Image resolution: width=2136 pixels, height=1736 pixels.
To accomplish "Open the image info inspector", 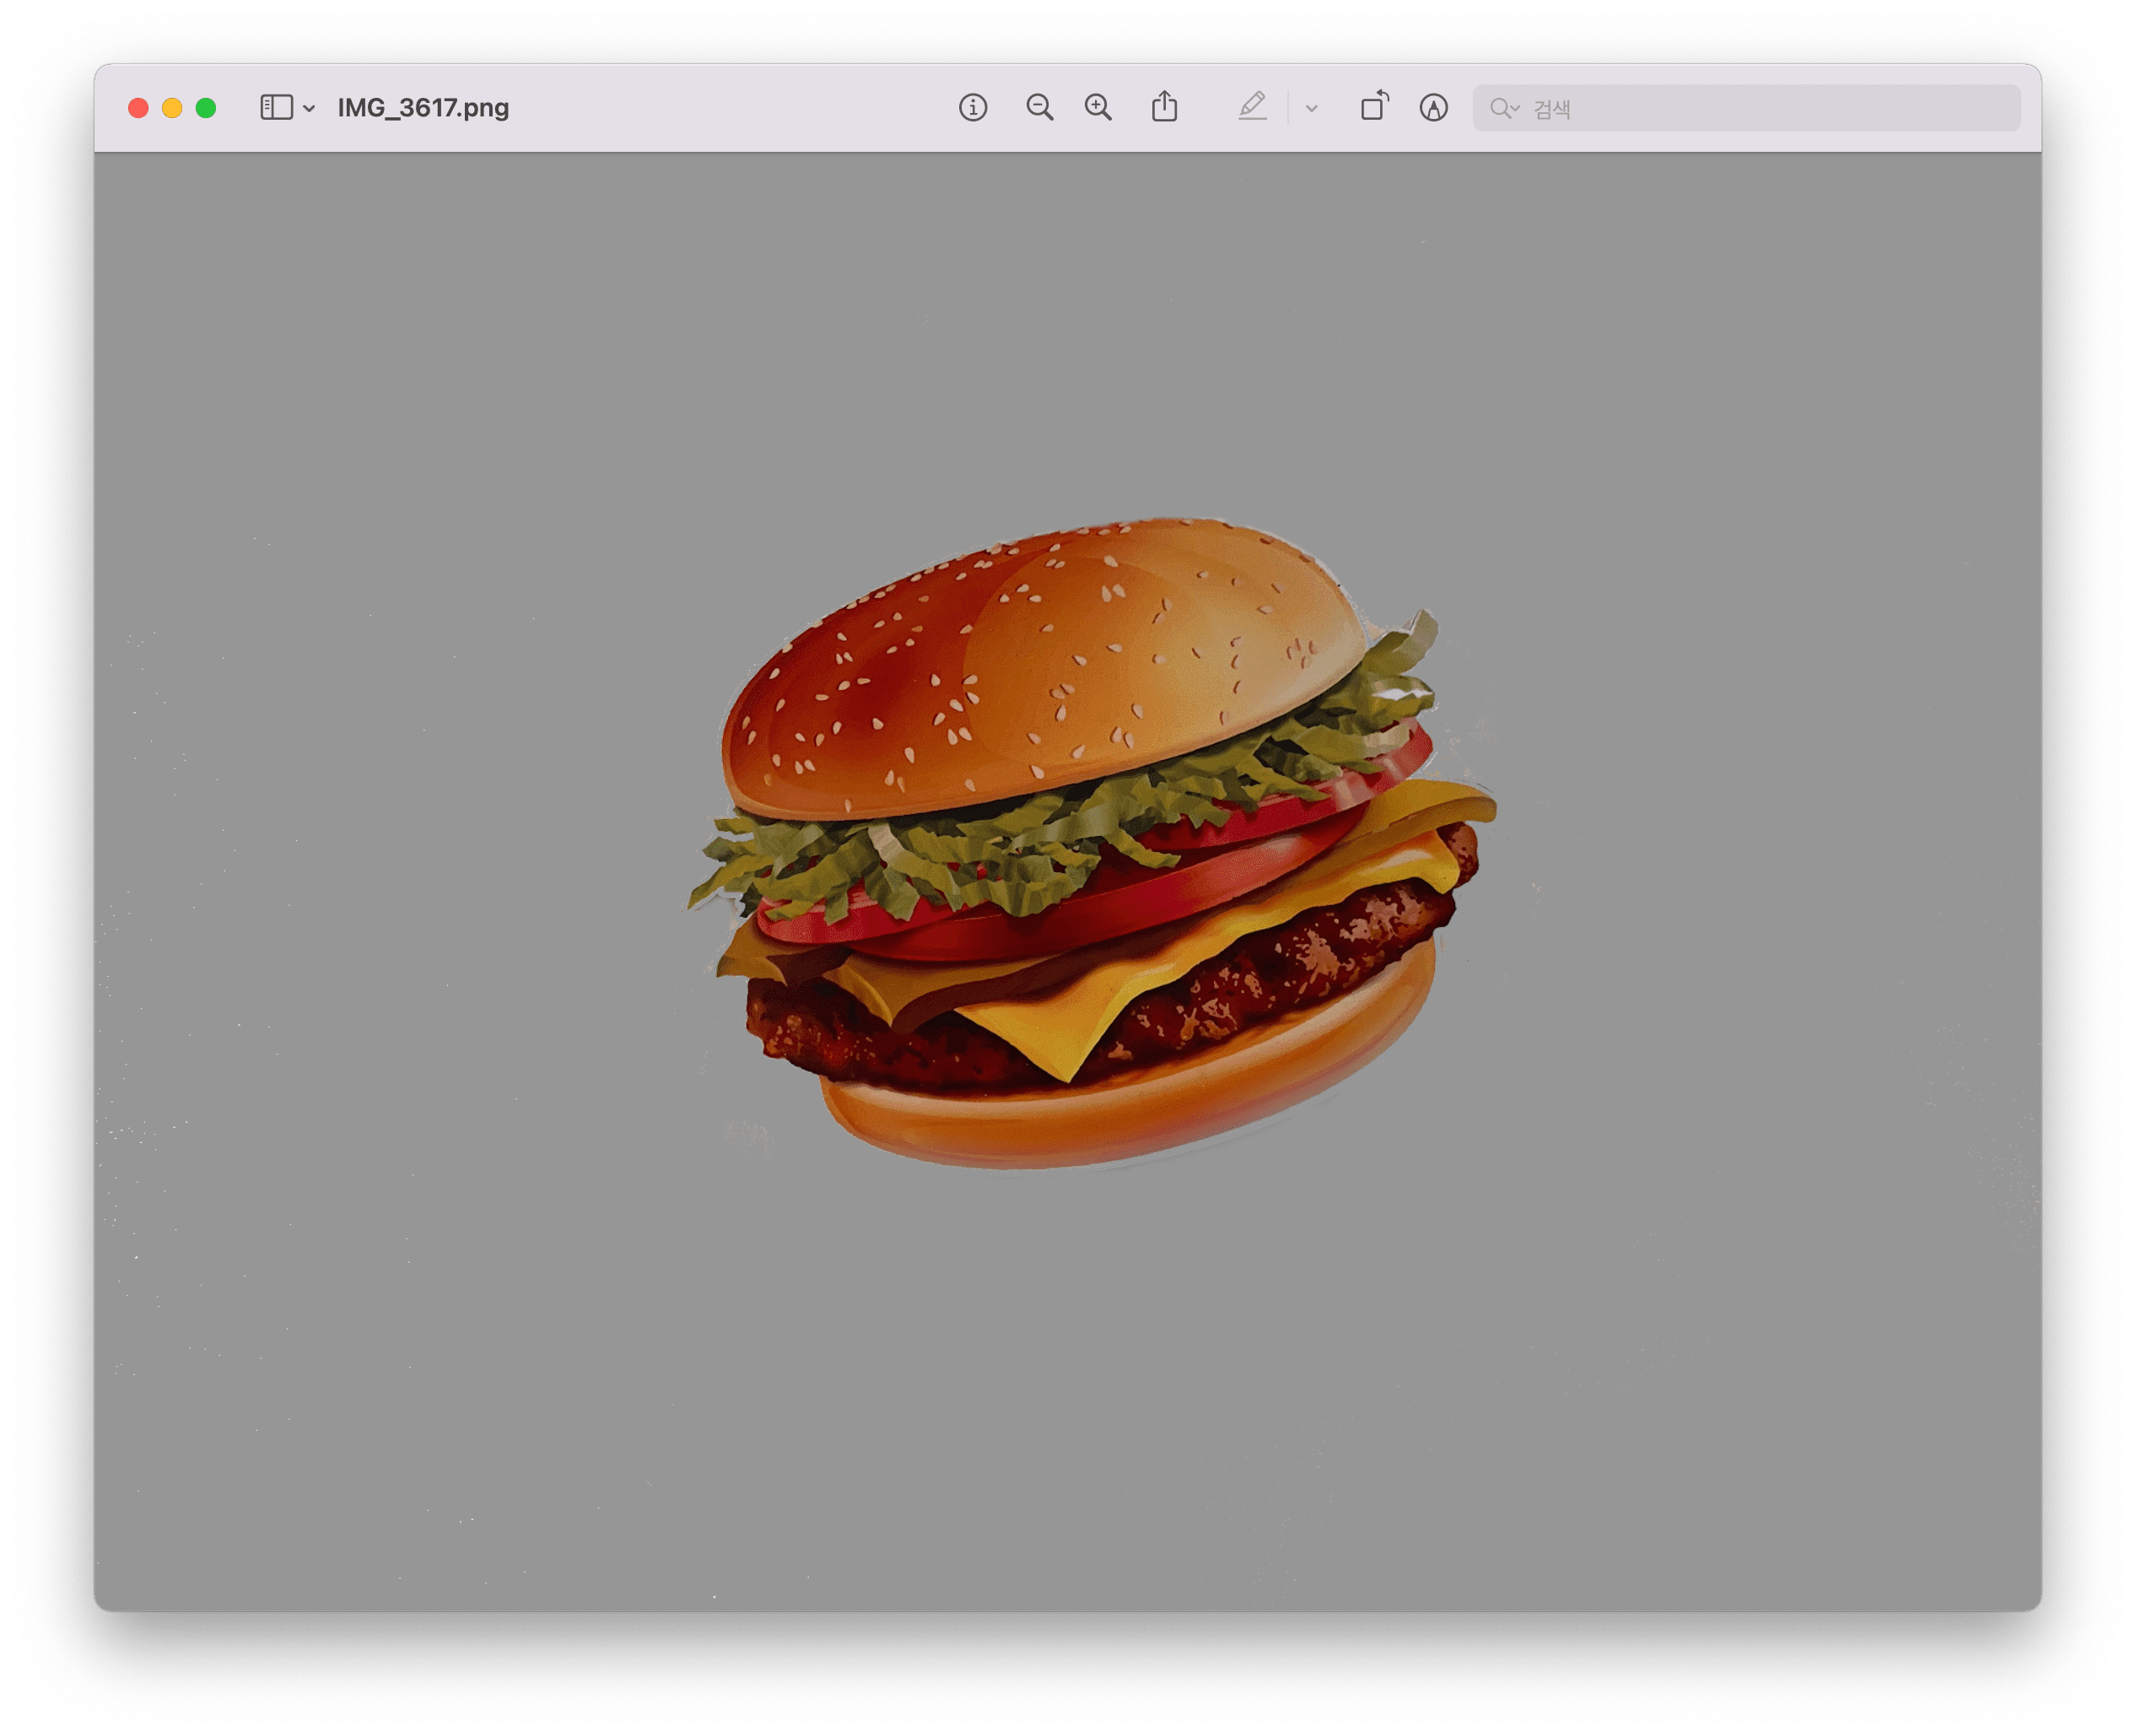I will tap(972, 108).
